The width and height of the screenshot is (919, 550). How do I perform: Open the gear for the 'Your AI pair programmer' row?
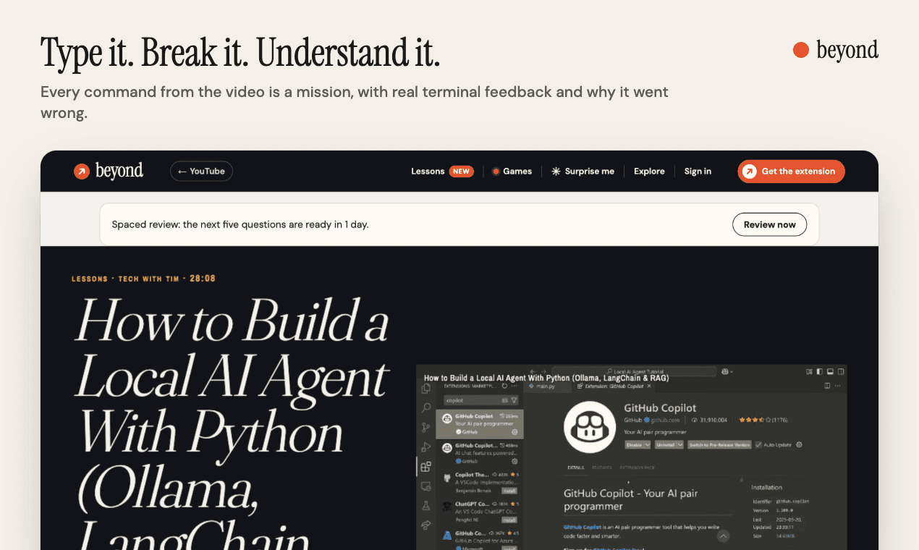[514, 431]
